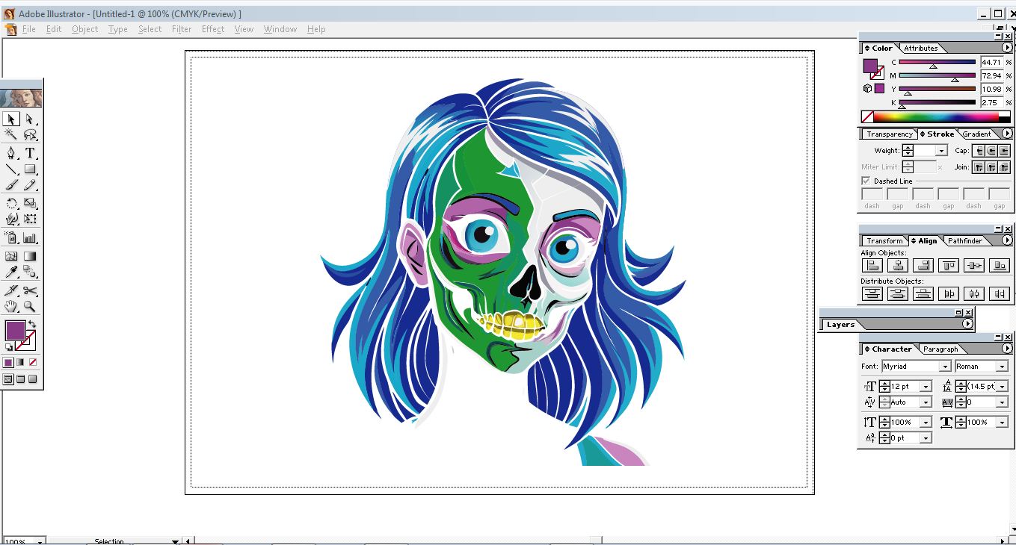Screen dimensions: 1016x545
Task: Open the Font family dropdown (Myriad)
Action: point(945,367)
